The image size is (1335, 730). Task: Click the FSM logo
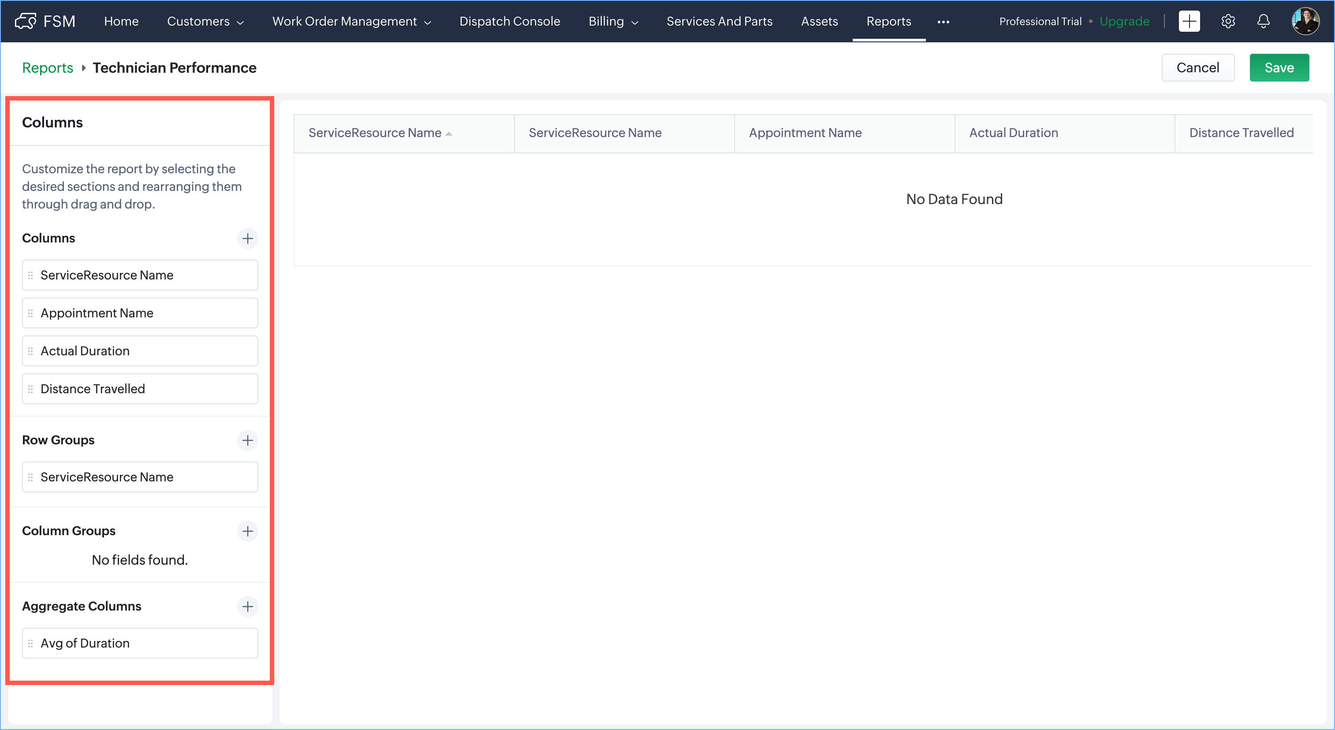click(x=45, y=21)
